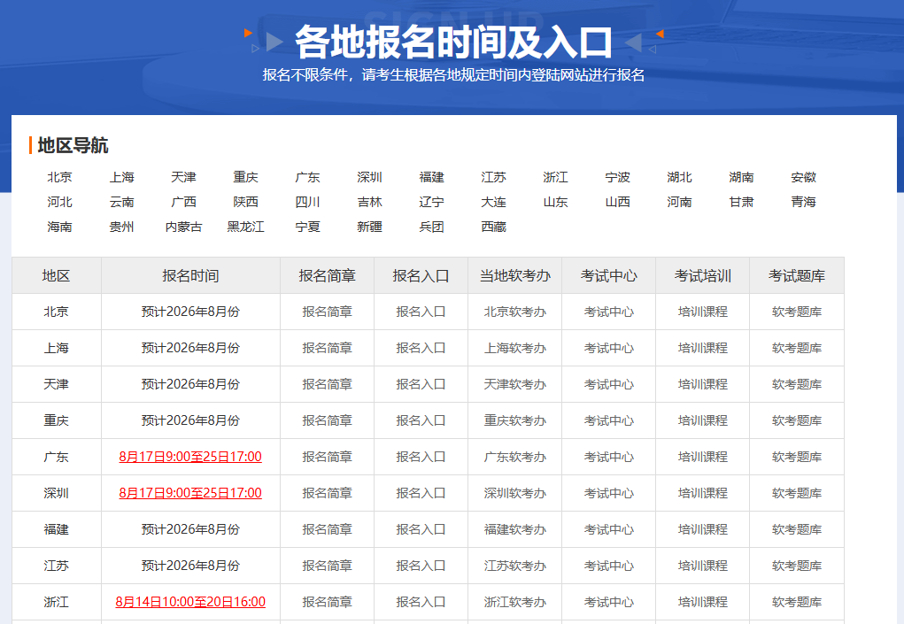Navigate to 河南 region
The height and width of the screenshot is (624, 904).
click(679, 202)
